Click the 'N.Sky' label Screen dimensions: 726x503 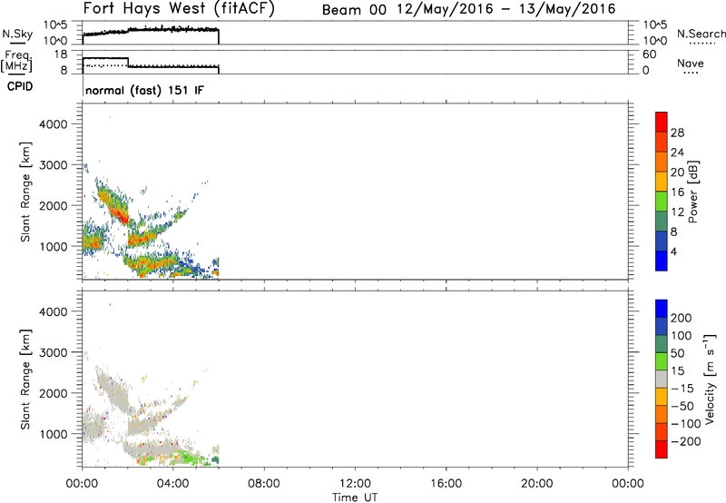[x=17, y=34]
